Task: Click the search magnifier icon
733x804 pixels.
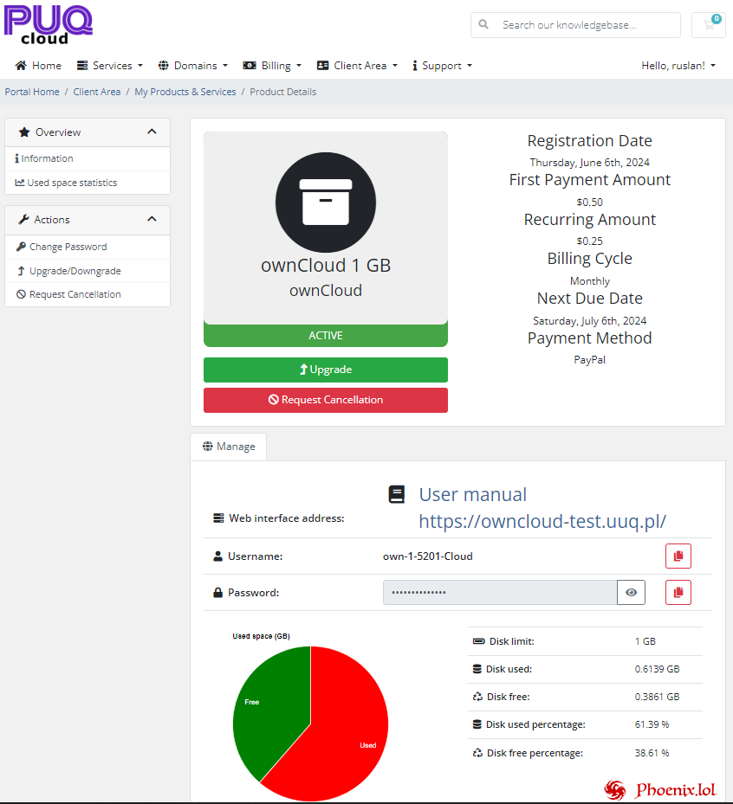Action: [x=483, y=25]
